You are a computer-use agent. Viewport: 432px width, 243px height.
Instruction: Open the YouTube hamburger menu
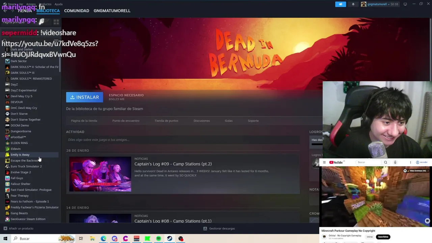click(x=324, y=162)
